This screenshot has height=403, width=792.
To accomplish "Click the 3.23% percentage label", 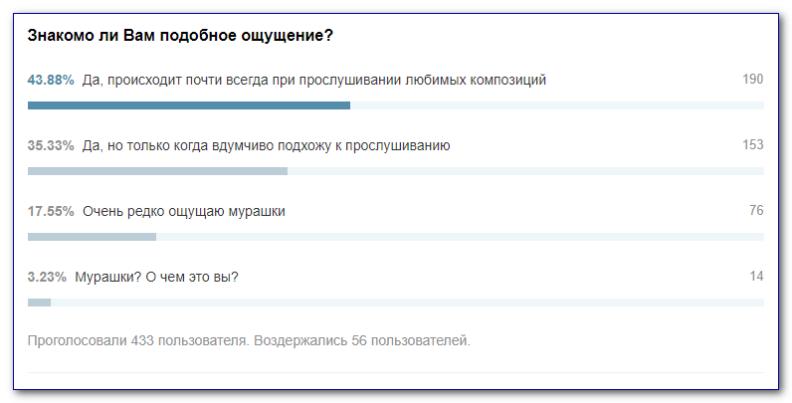I will (47, 277).
